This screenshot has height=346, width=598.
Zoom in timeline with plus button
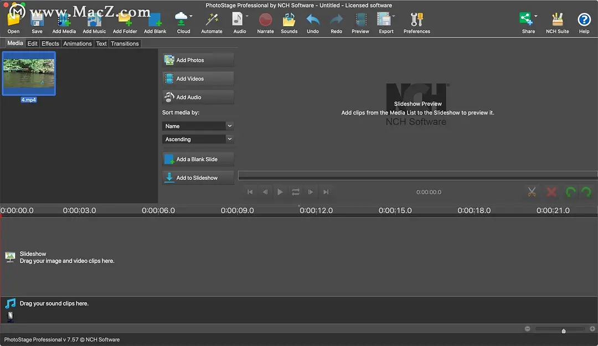tap(592, 329)
